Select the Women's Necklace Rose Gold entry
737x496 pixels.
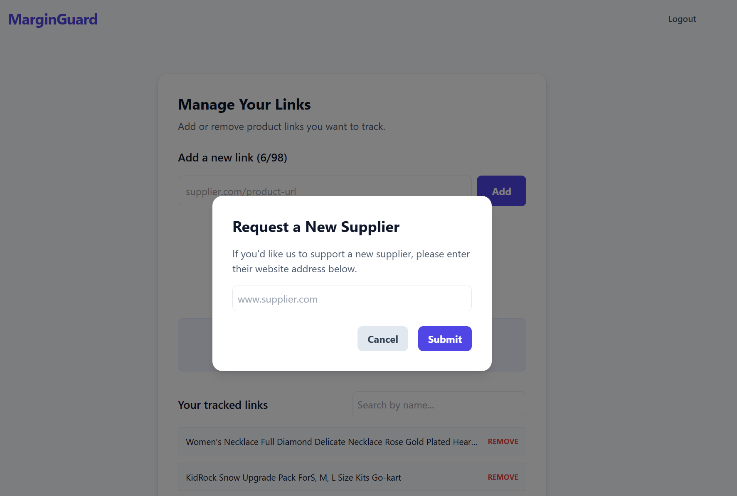point(331,442)
